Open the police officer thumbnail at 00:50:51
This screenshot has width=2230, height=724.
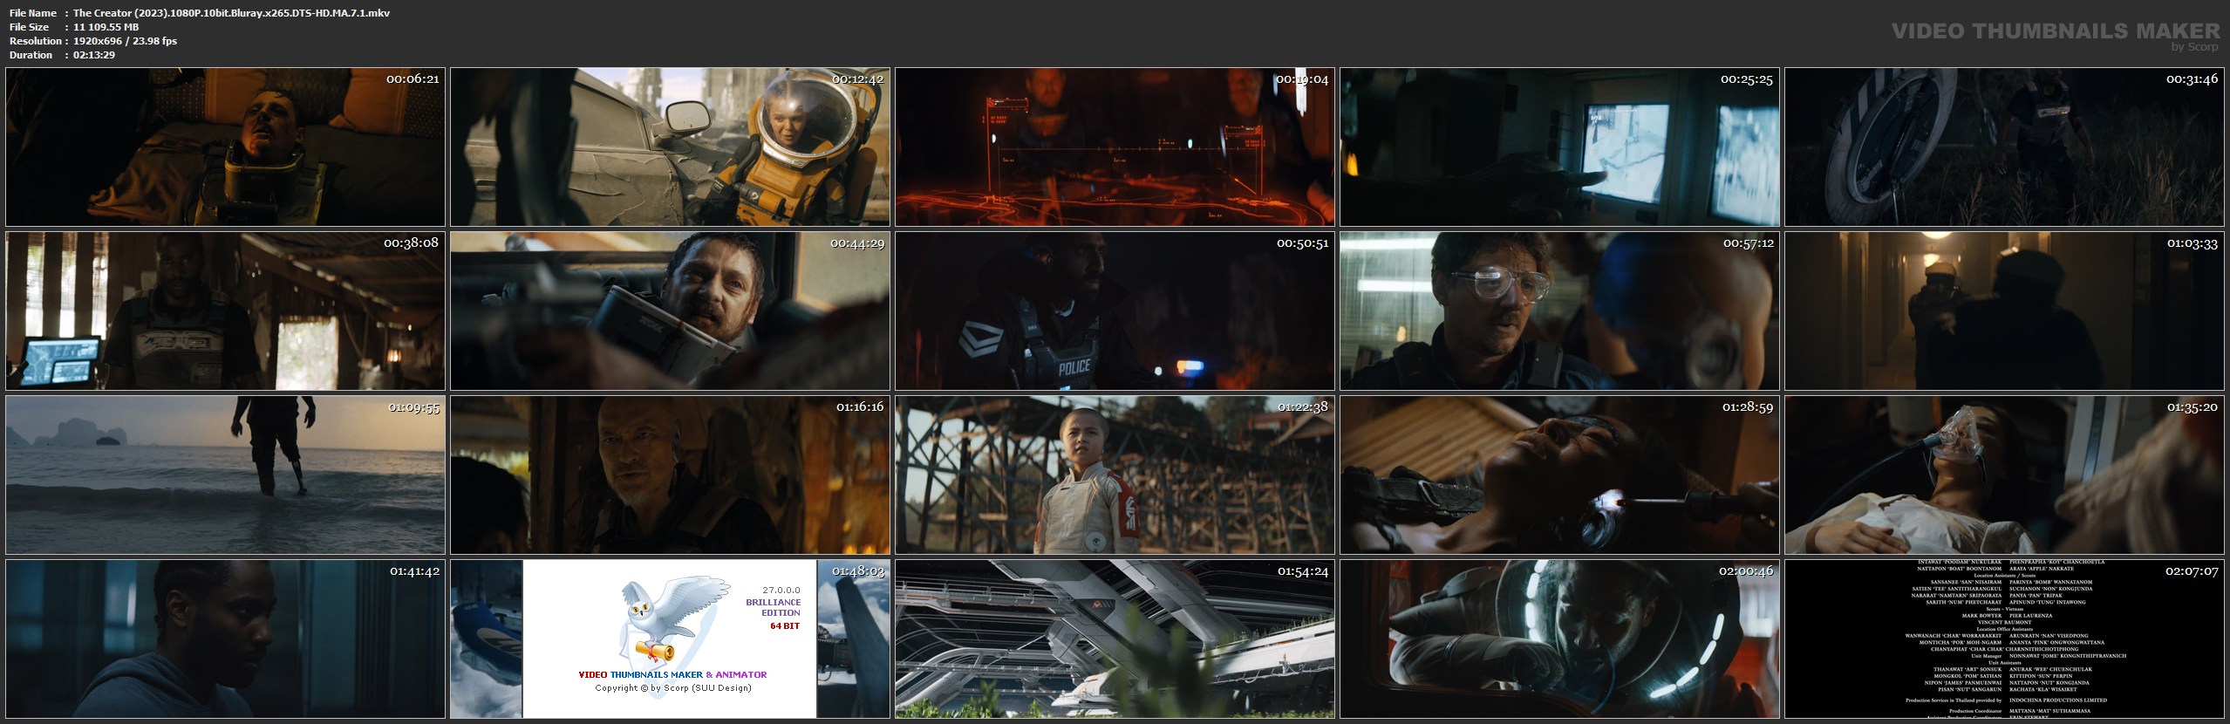pyautogui.click(x=1115, y=311)
